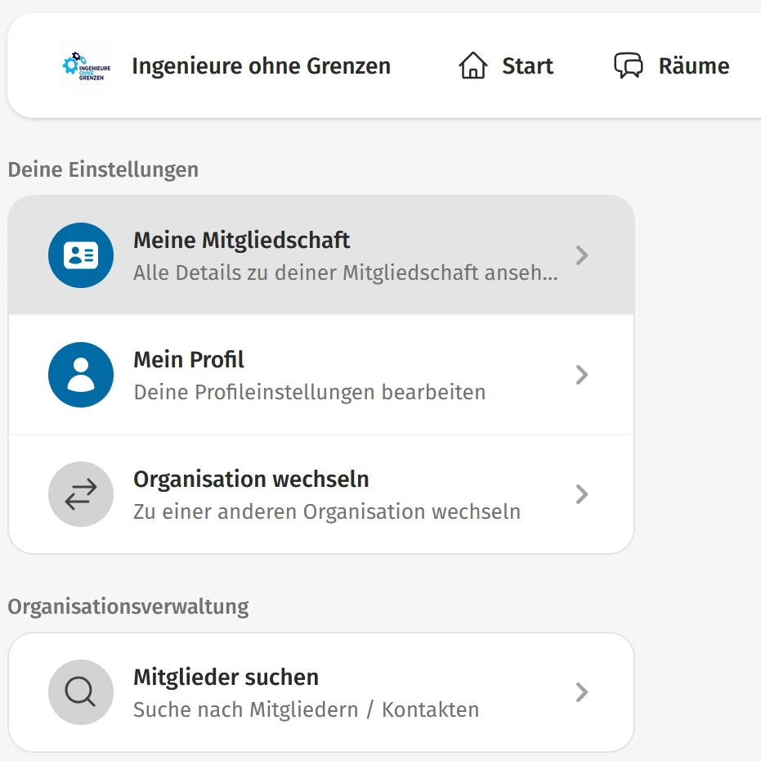Click the 'Deine Profileinstellungen bearbeiten' subtitle
The height and width of the screenshot is (761, 761).
[309, 392]
